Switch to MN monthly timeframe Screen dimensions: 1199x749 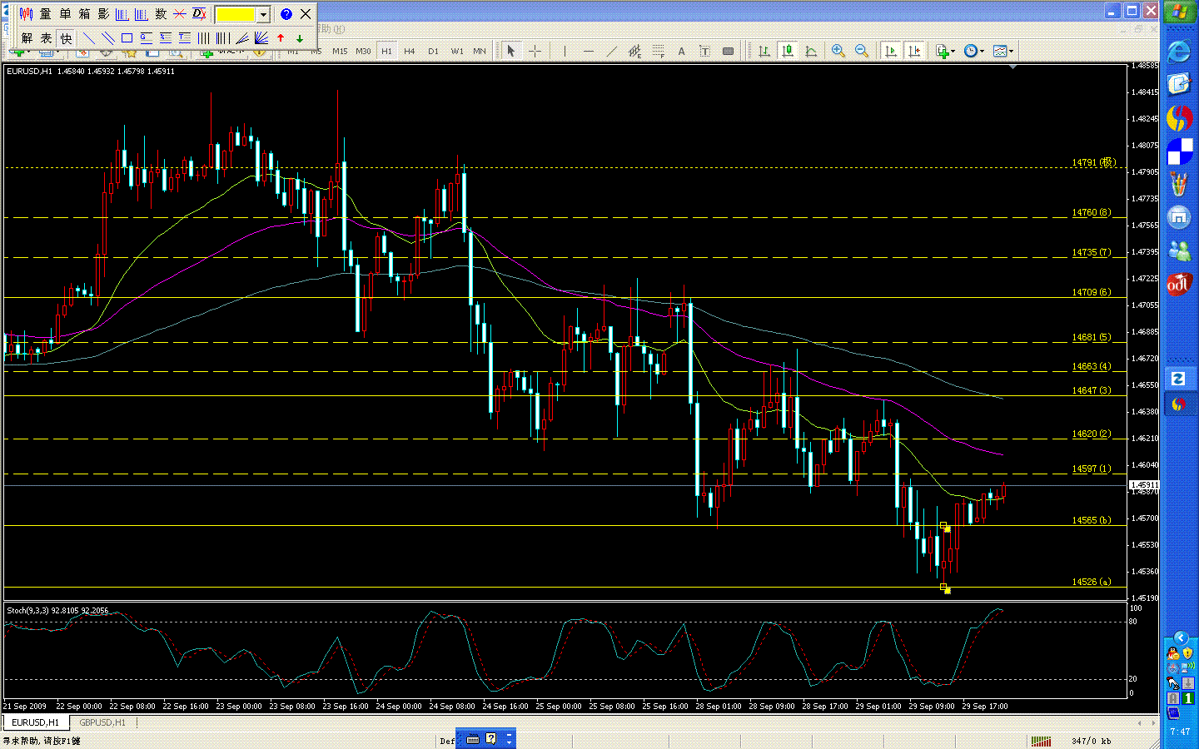coord(480,52)
